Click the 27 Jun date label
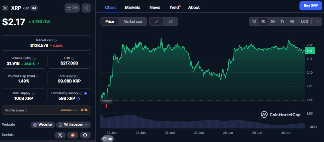Screen dimensions: 324x142 [x=199, y=133]
